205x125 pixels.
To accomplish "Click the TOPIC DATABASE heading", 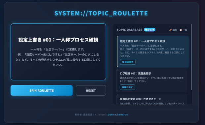I will (x=129, y=30).
